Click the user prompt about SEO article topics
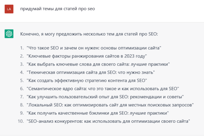 [57, 9]
